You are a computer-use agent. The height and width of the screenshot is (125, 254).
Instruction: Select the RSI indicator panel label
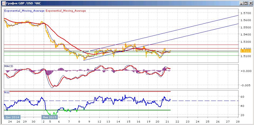pyautogui.click(x=7, y=92)
